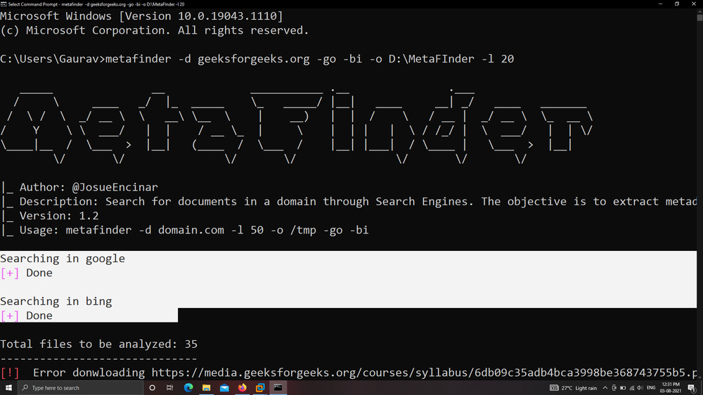
Task: Expand the hidden system tray icons chevron
Action: [x=605, y=388]
